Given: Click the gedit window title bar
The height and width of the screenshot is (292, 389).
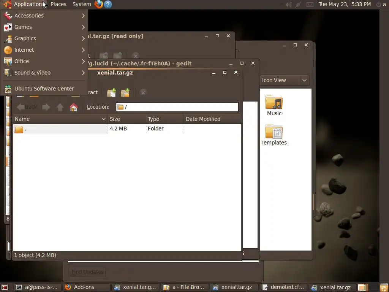Looking at the screenshot, I should (159, 63).
